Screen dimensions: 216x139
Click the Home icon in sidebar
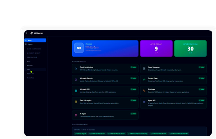(26, 40)
